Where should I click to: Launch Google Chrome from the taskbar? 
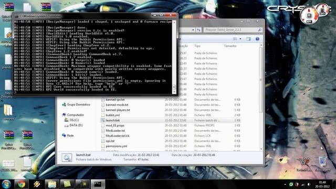pyautogui.click(x=22, y=184)
